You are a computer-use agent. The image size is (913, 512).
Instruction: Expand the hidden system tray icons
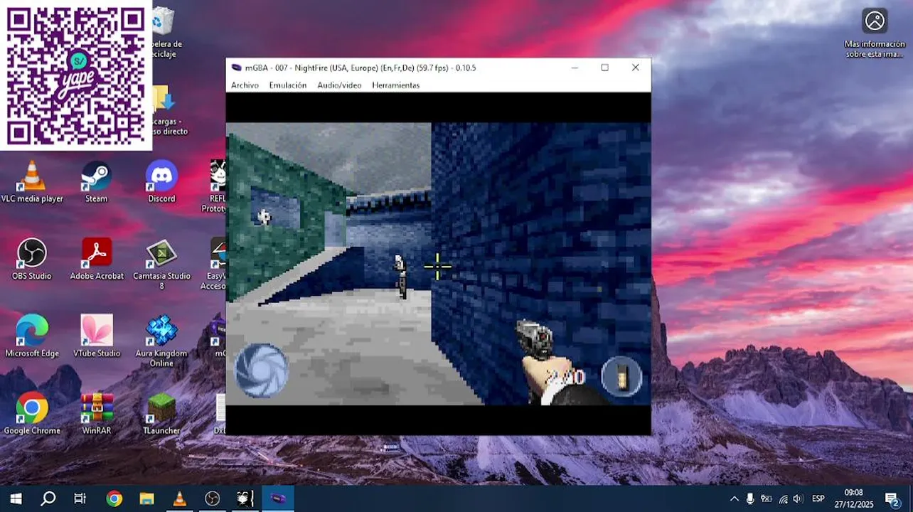coord(734,498)
